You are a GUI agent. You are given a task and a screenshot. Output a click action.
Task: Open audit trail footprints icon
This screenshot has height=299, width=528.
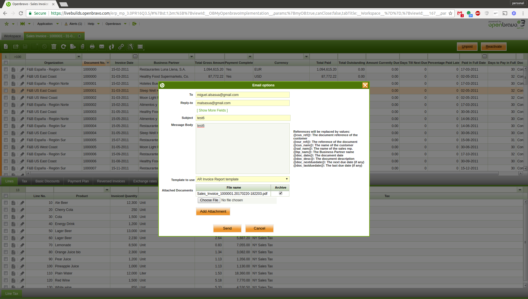(111, 47)
